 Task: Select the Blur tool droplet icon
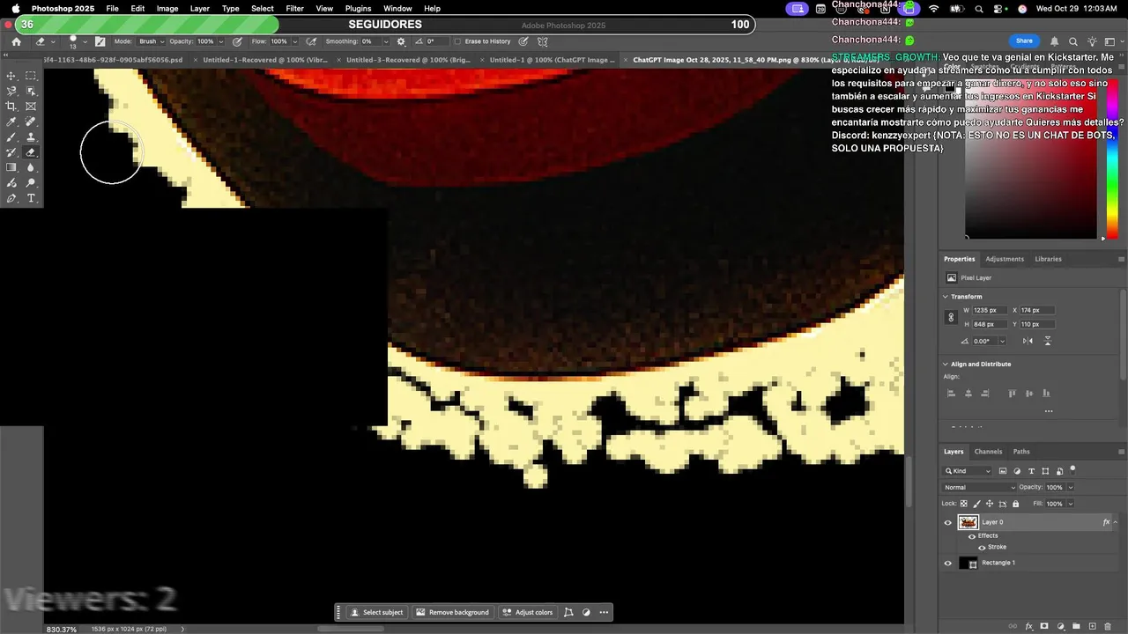tap(31, 167)
